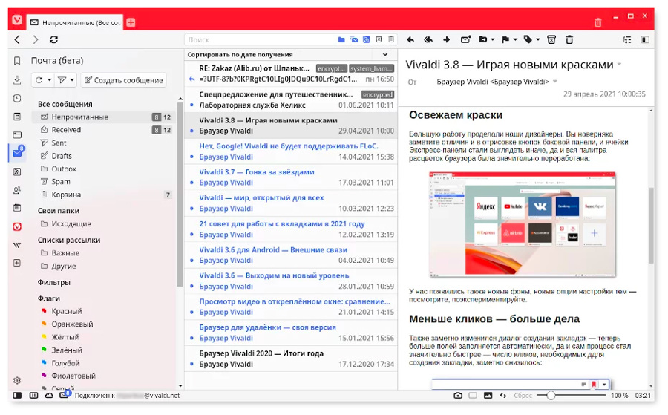Screen dimensions: 668x415
Task: Open the Vivaldi web panel
Action: click(17, 226)
